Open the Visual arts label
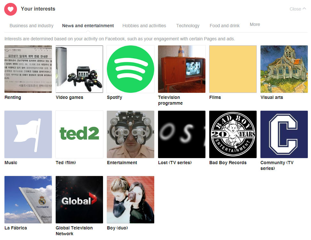This screenshot has width=311, height=240. (272, 97)
